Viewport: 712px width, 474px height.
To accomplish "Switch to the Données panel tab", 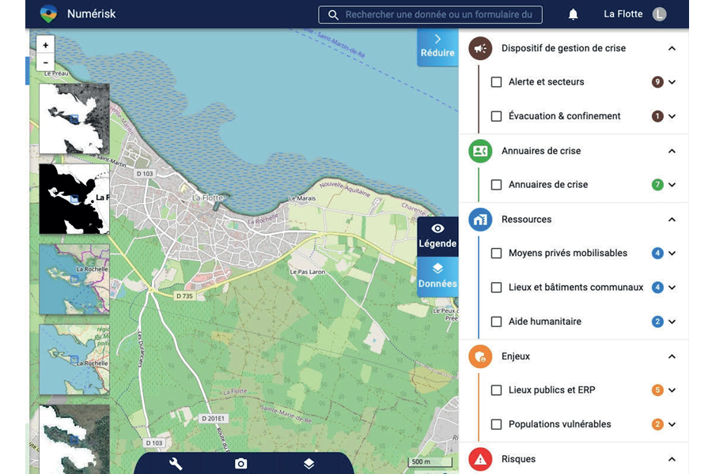I will tap(437, 276).
